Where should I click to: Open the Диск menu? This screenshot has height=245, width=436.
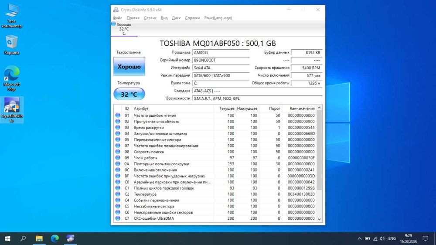click(x=176, y=18)
